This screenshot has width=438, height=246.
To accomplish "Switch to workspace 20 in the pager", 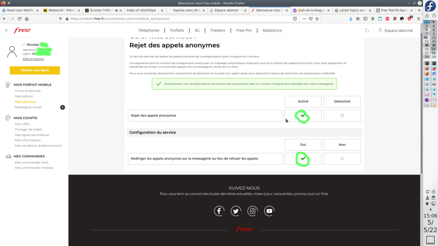I will [x=434, y=57].
